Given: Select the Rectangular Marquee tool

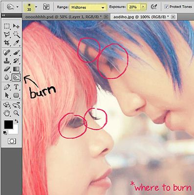Looking at the screenshot, I should coord(7,26).
